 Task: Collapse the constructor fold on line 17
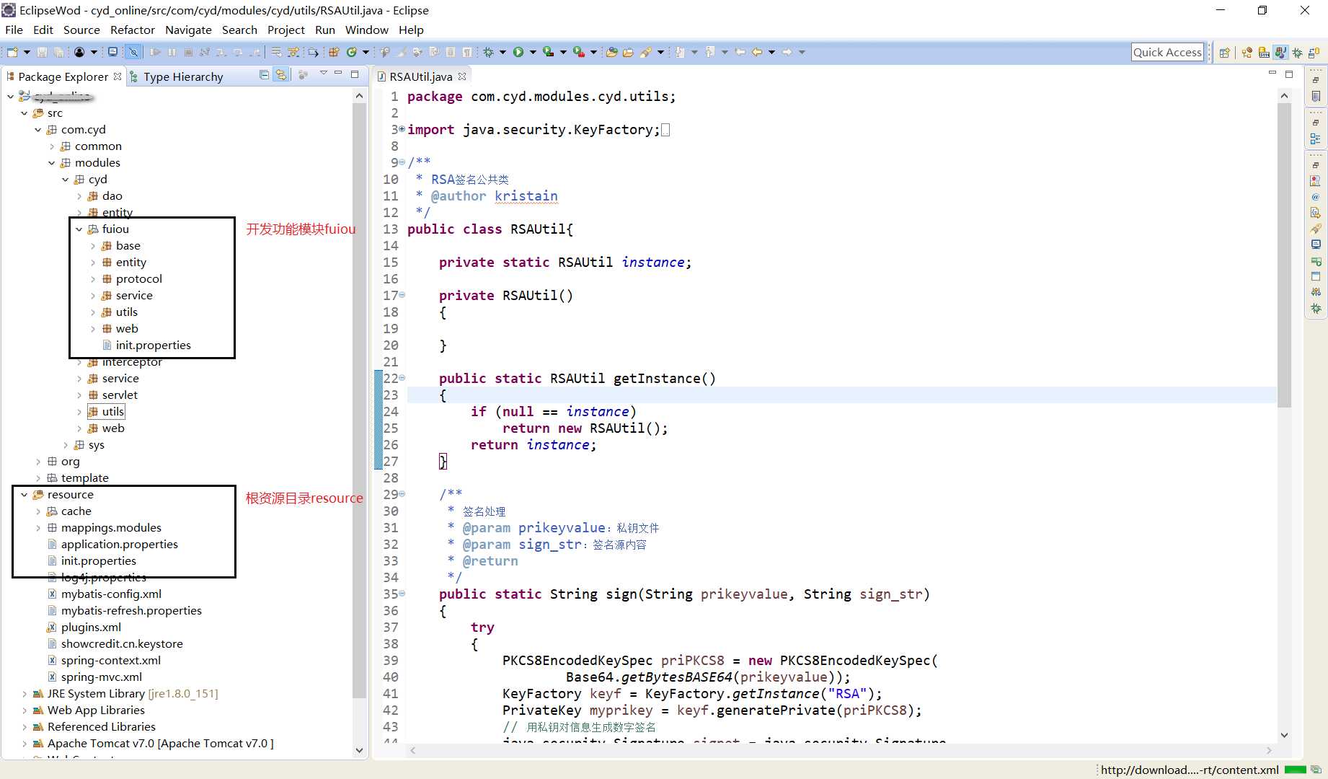(402, 295)
